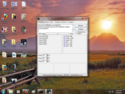The image size is (125, 94).
Task: Adjust the Pwm3 spinner arrows
Action: (47, 61)
